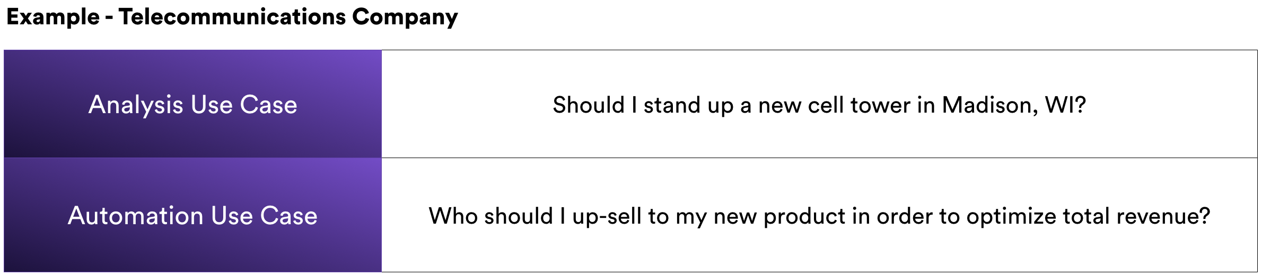Click the word "tower" in first question
Screen dimensions: 1262x276
click(x=880, y=105)
